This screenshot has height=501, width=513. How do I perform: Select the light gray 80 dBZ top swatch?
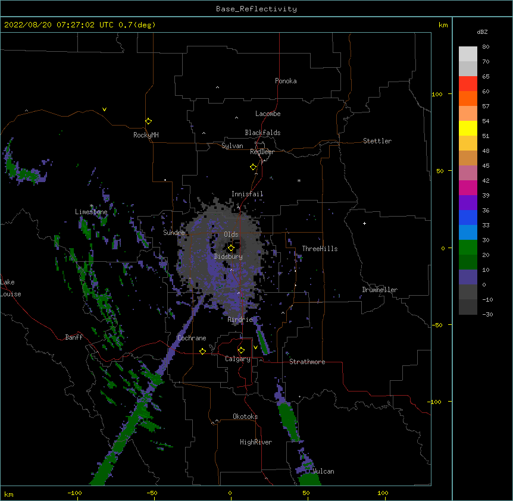click(468, 54)
